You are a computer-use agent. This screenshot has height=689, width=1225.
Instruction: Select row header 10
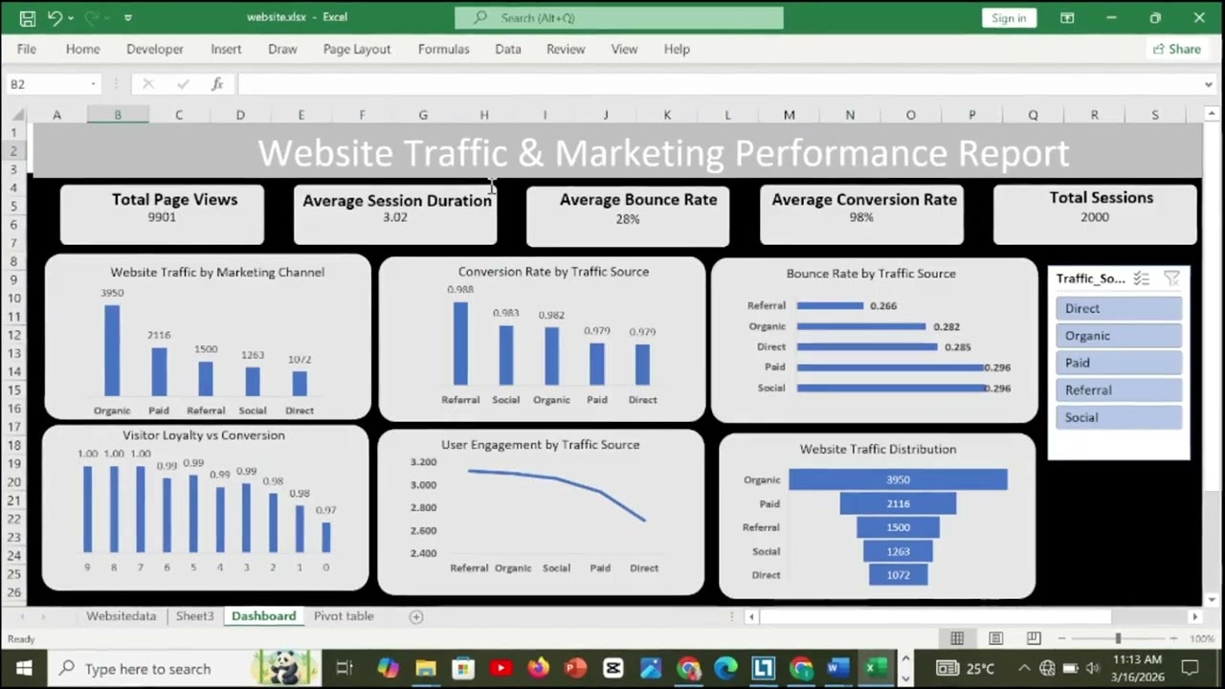(x=14, y=298)
